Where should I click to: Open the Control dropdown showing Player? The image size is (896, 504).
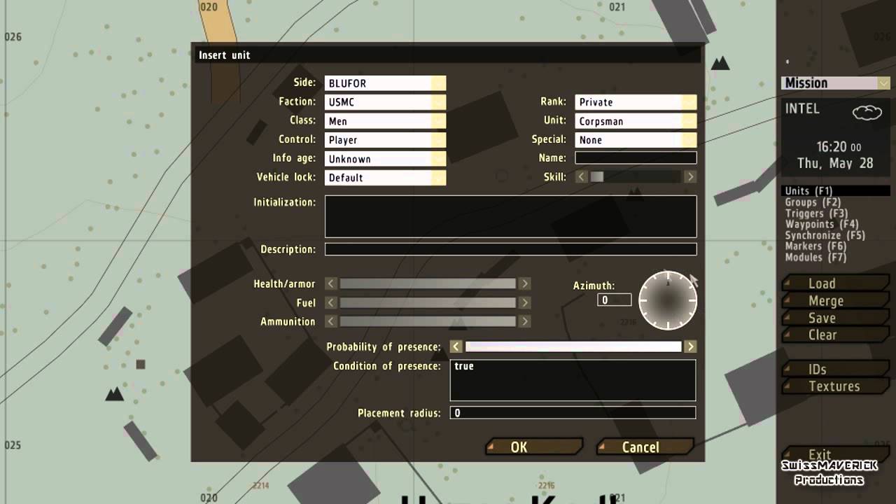385,140
